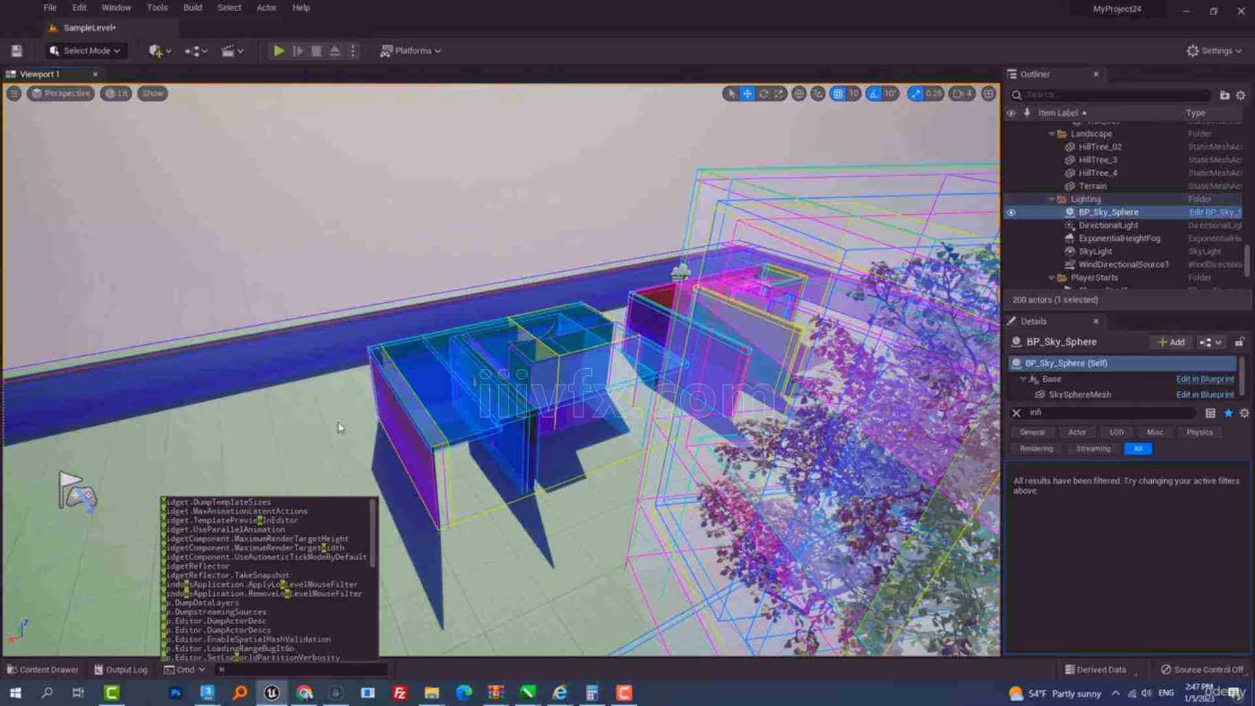Choose the select objects tool in viewport
1255x706 pixels.
point(731,94)
